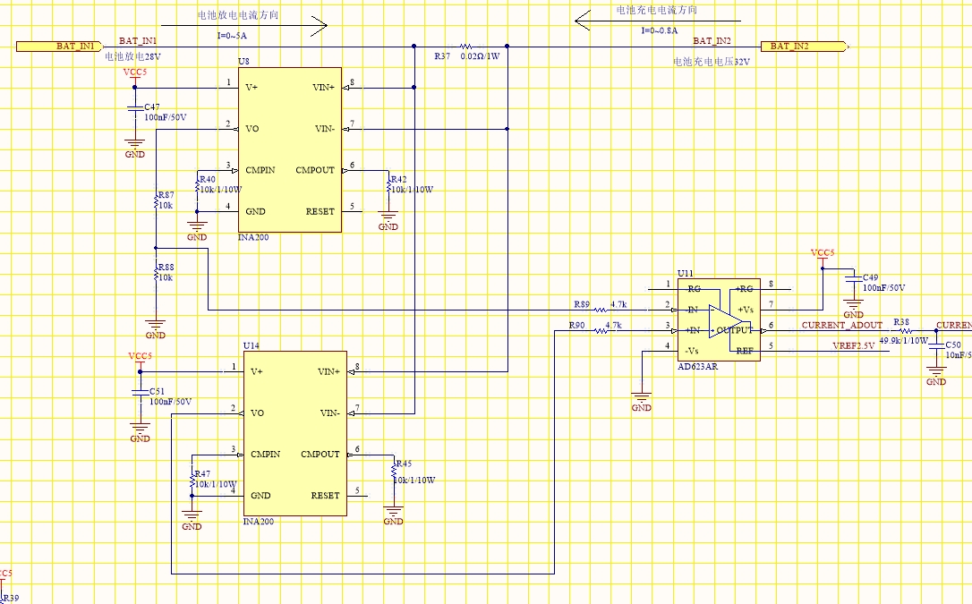
Task: Select resistor R45 below U14 CMPOUT
Action: pos(394,474)
